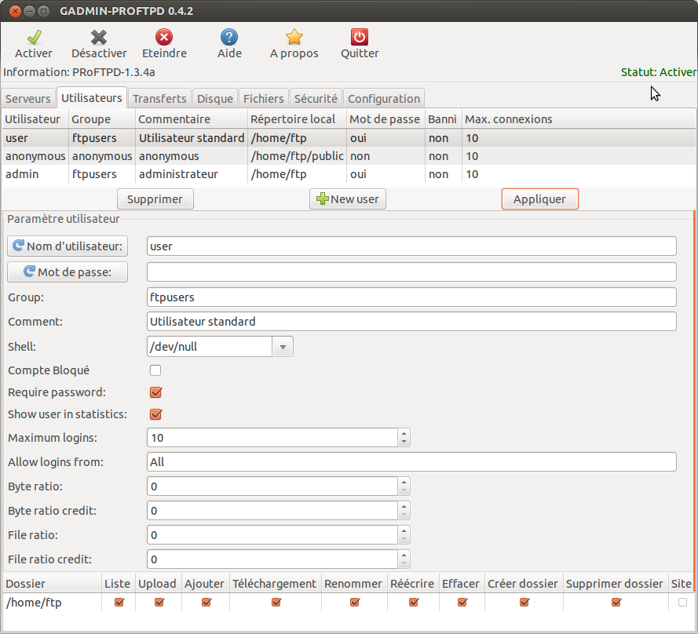Open the Shell /dev/null dropdown

282,346
